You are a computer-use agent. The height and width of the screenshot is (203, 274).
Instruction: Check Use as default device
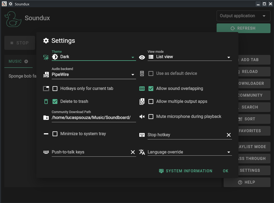(x=151, y=73)
